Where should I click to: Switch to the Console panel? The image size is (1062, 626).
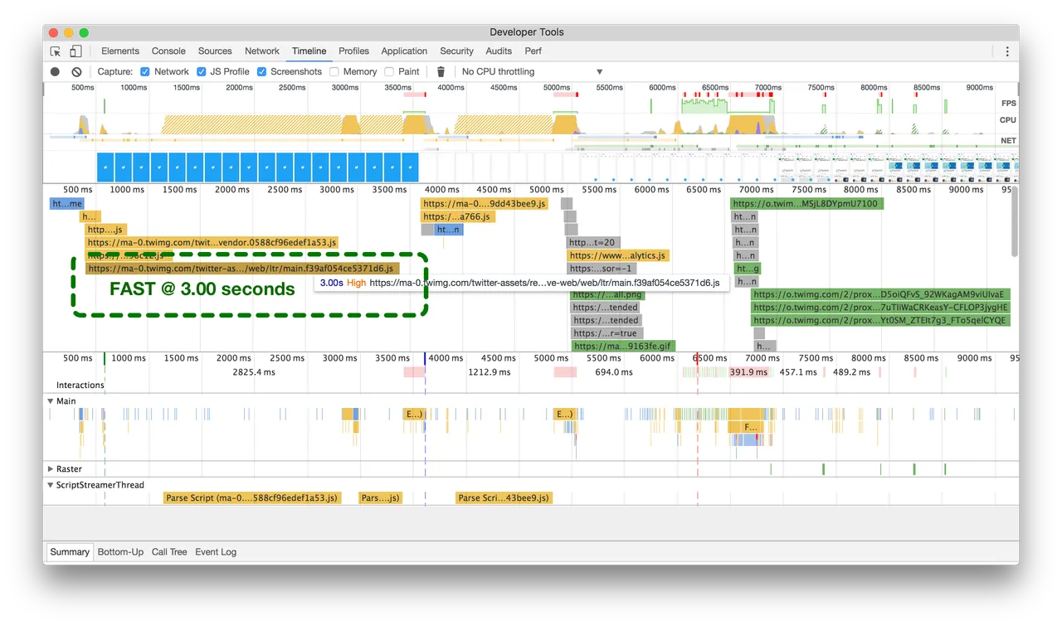(x=168, y=51)
